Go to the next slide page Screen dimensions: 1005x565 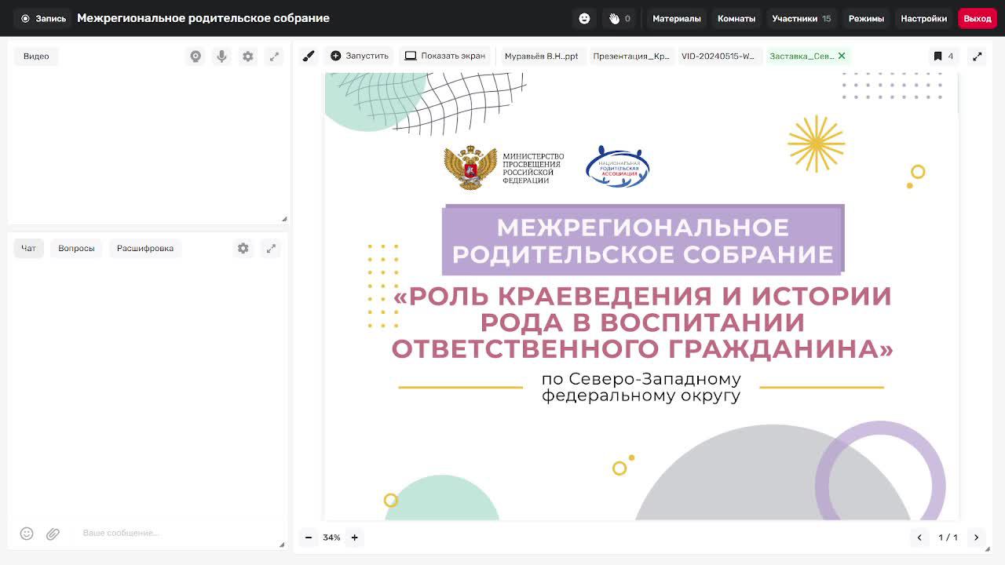coord(977,538)
